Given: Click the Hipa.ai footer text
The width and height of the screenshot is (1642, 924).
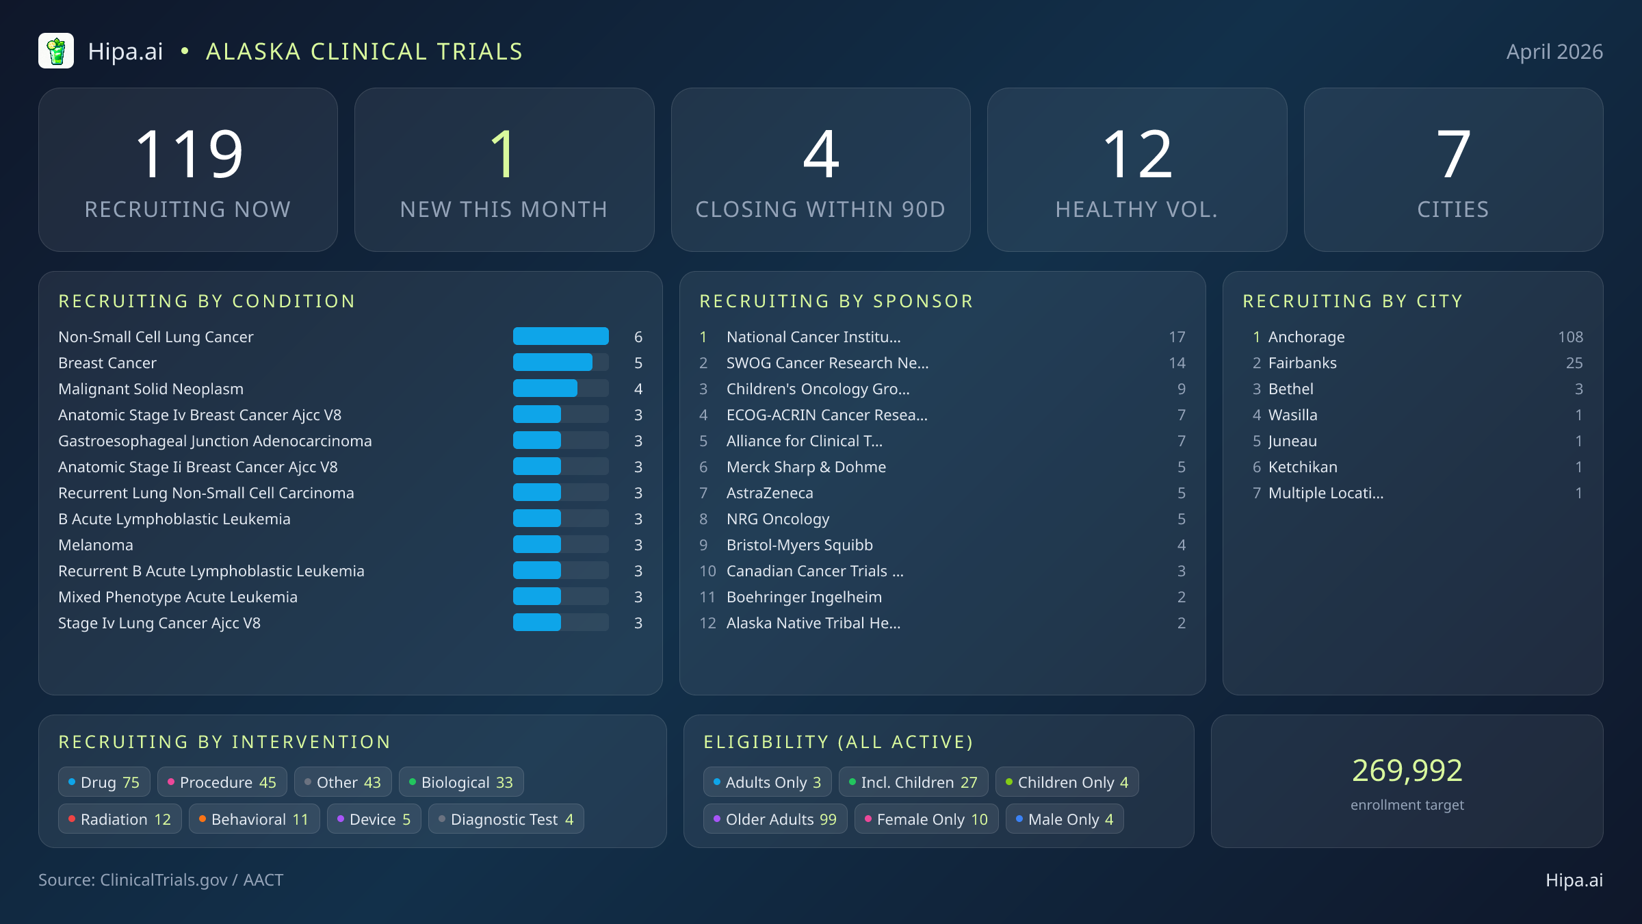Looking at the screenshot, I should 1574,880.
